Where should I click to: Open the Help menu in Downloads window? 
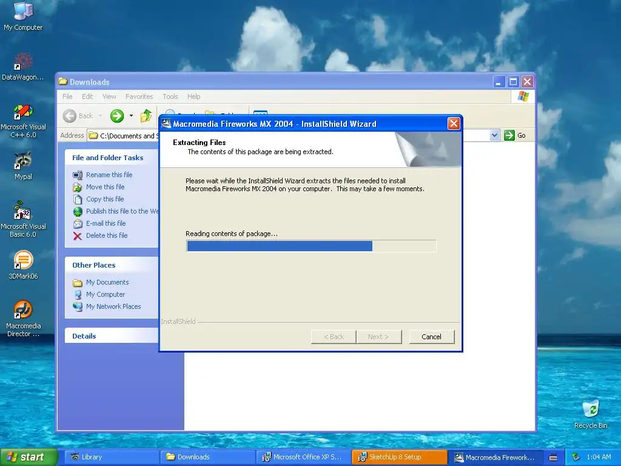pos(193,96)
